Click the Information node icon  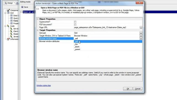pos(8,39)
